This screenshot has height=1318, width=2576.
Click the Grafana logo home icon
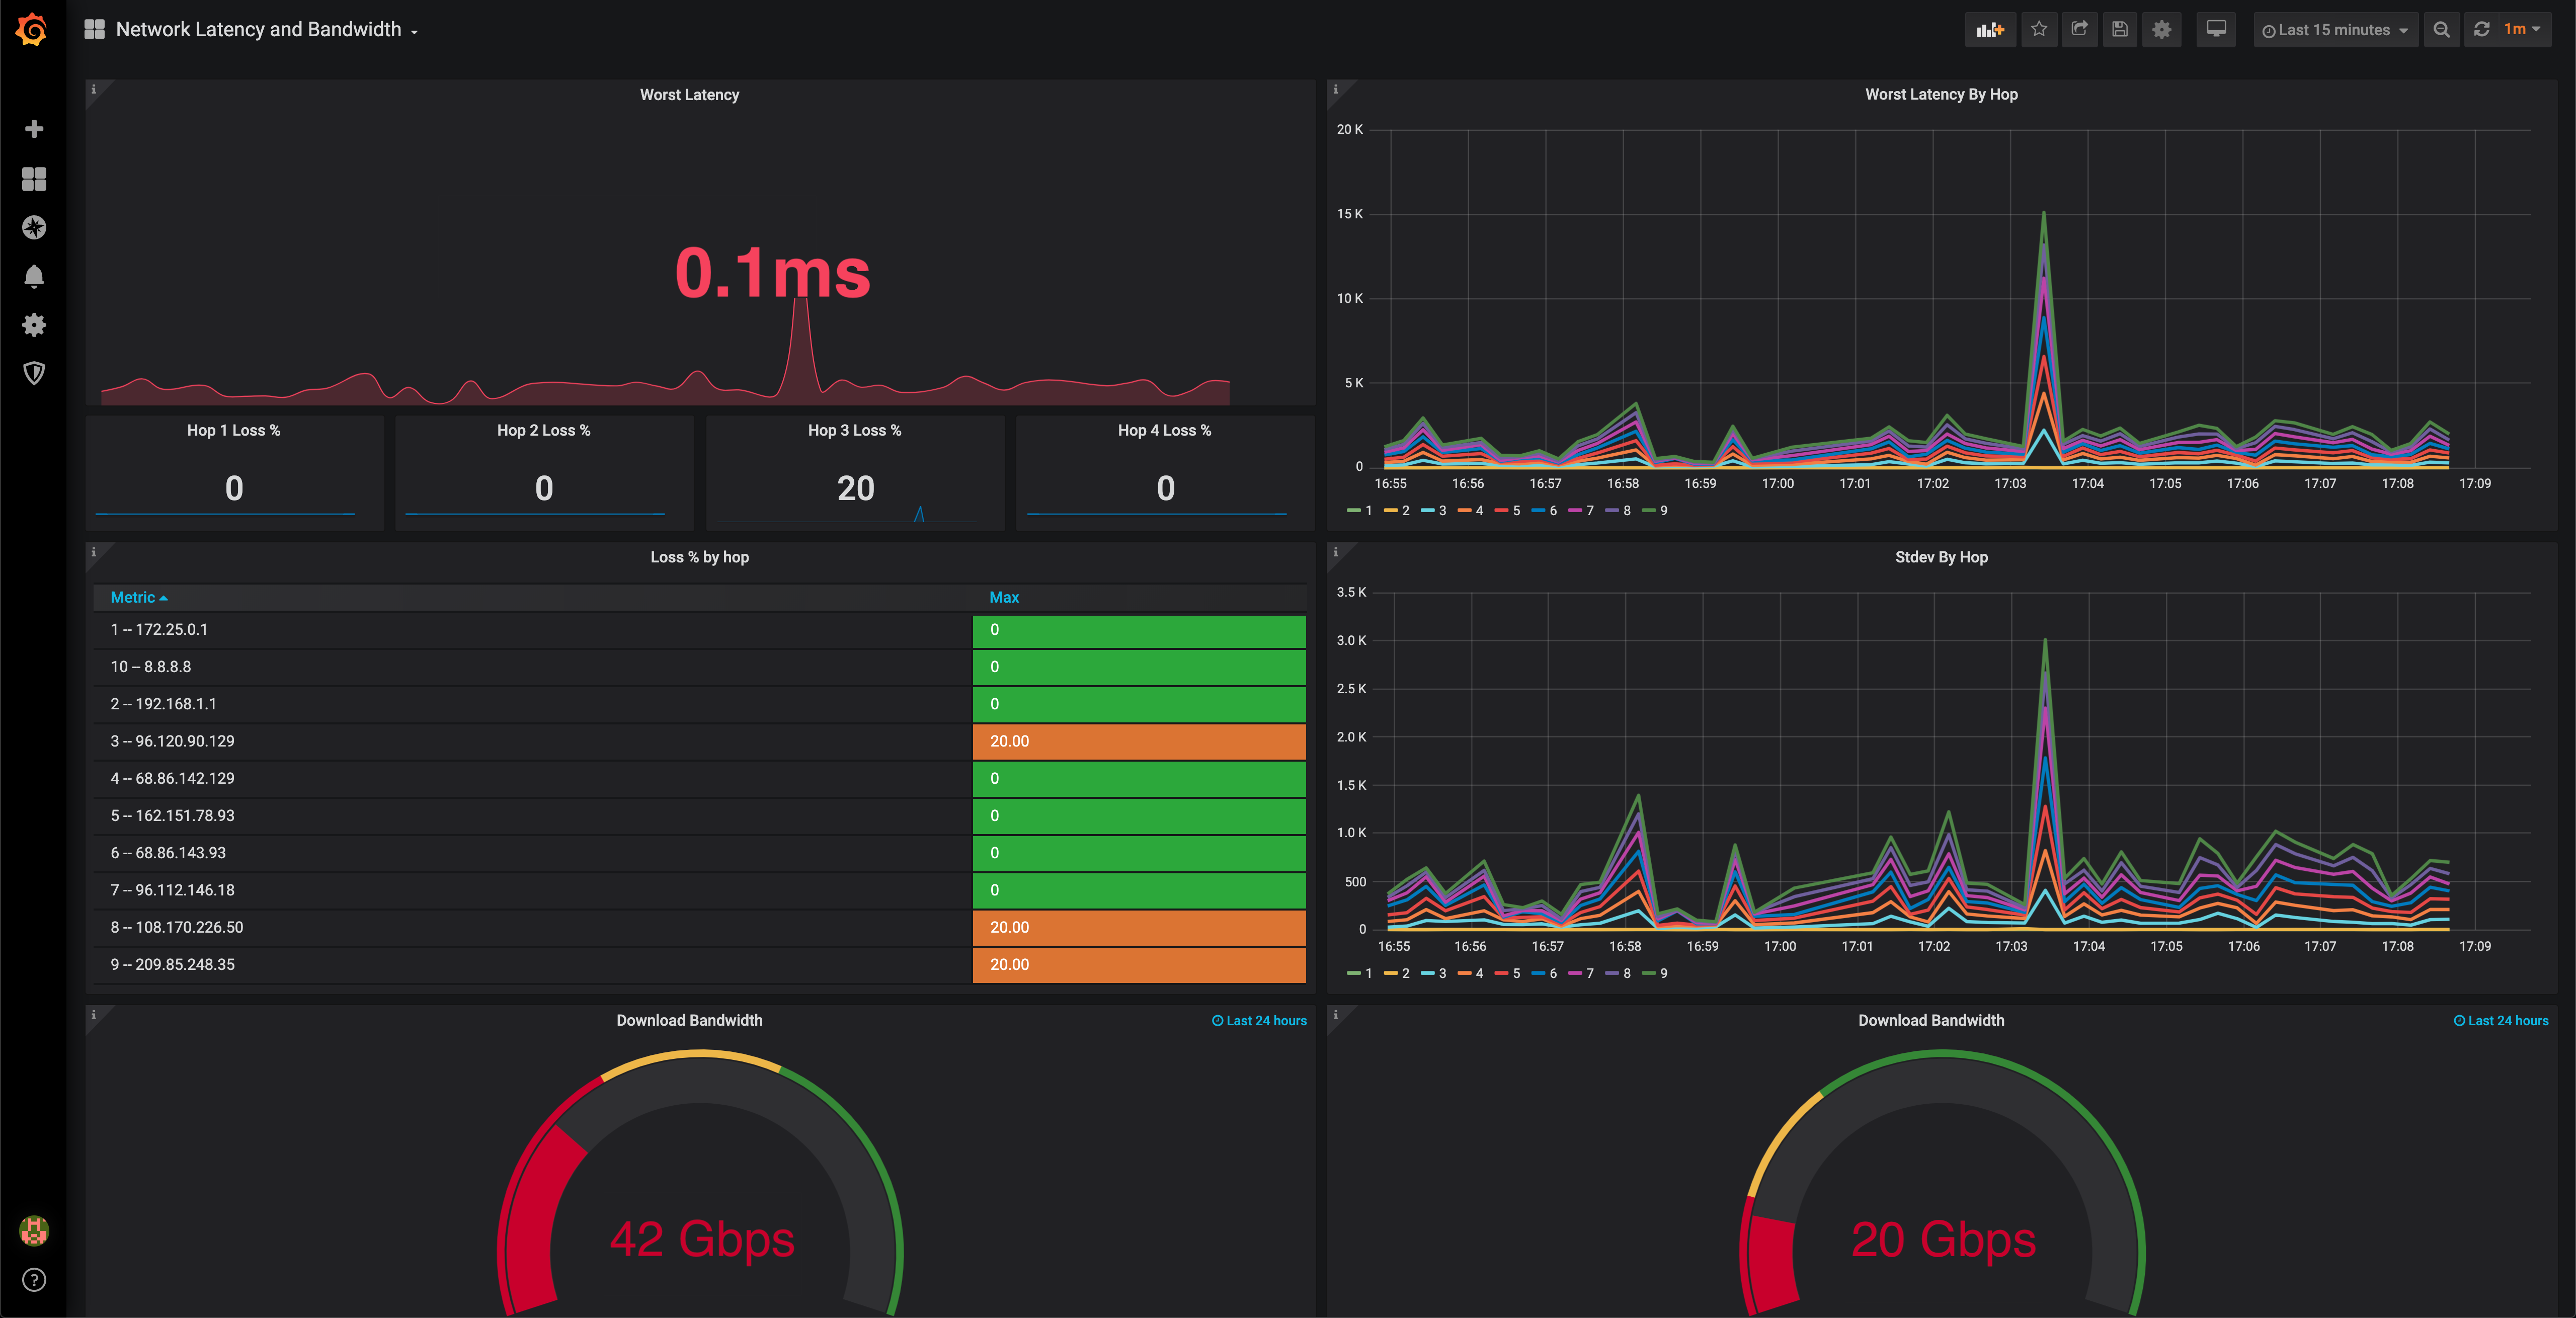32,29
